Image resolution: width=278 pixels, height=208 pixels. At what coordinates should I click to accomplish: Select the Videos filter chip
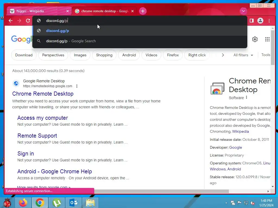(151, 55)
